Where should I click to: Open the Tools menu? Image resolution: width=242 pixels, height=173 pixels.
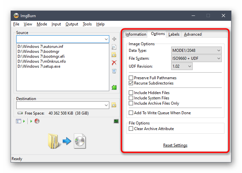[87, 24]
